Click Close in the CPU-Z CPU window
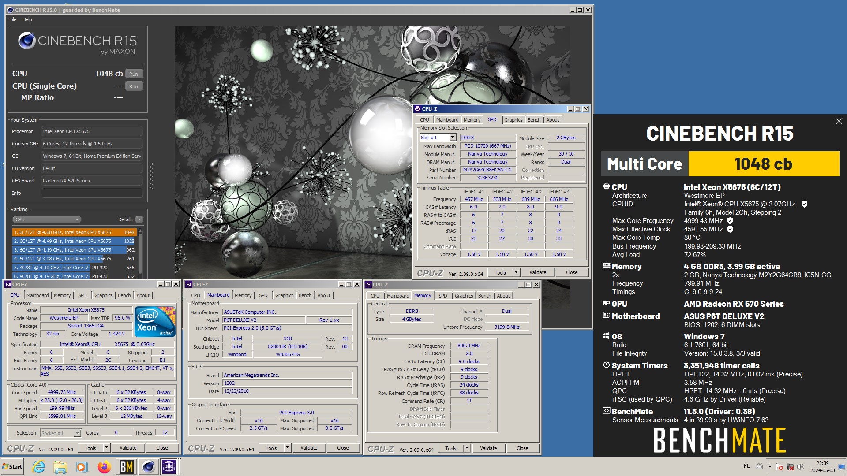847x476 pixels. click(162, 448)
